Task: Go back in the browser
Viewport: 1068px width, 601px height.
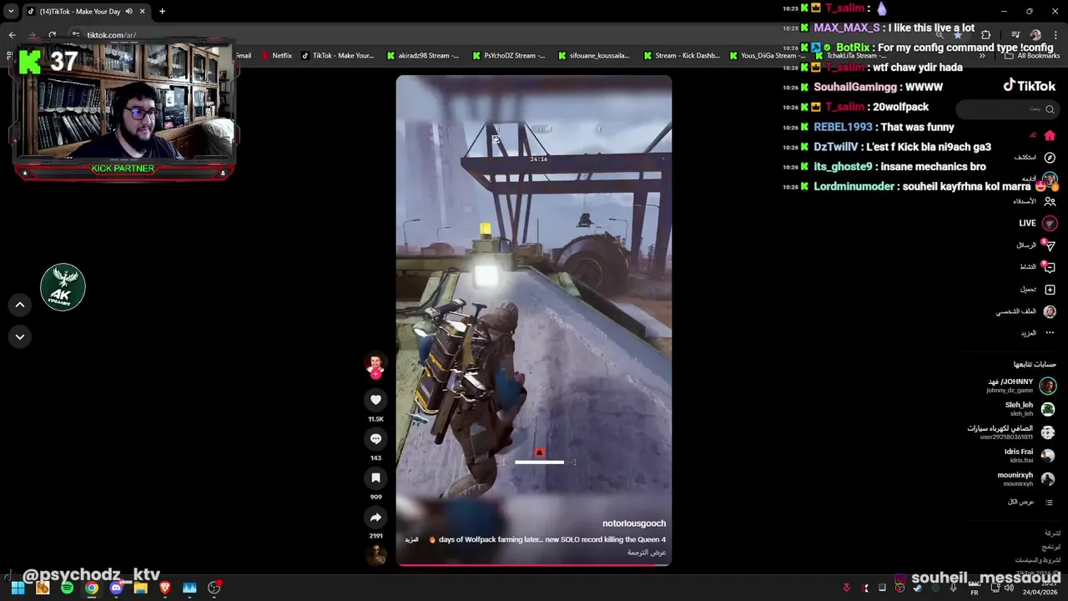Action: click(x=13, y=35)
